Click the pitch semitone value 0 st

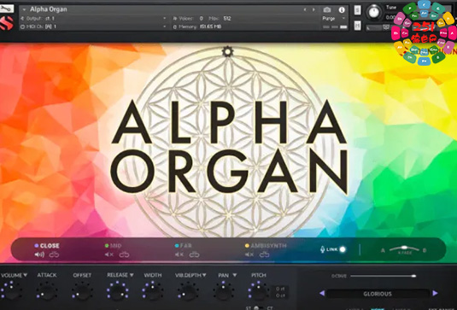click(280, 289)
